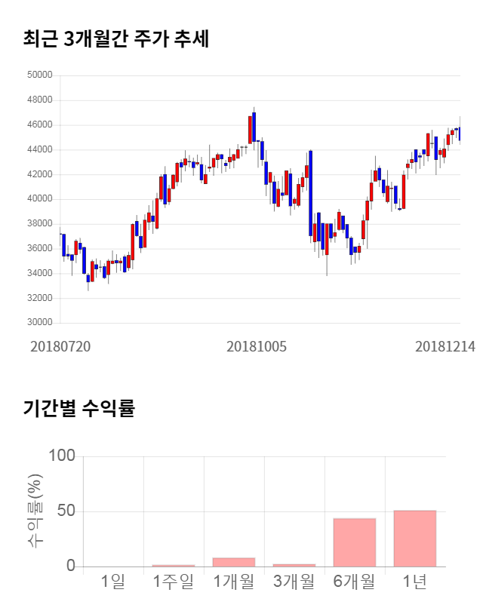This screenshot has height=611, width=483.
Task: Click the 30000 price axis label
Action: click(x=39, y=323)
